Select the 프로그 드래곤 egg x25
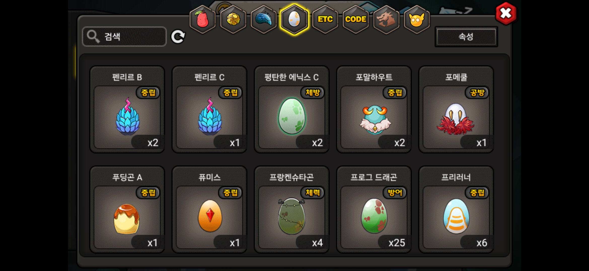This screenshot has width=589, height=271. point(374,210)
